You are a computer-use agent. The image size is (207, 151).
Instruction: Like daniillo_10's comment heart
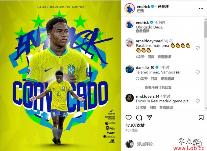198,72
